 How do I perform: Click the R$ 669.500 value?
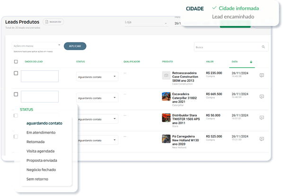click(x=214, y=94)
